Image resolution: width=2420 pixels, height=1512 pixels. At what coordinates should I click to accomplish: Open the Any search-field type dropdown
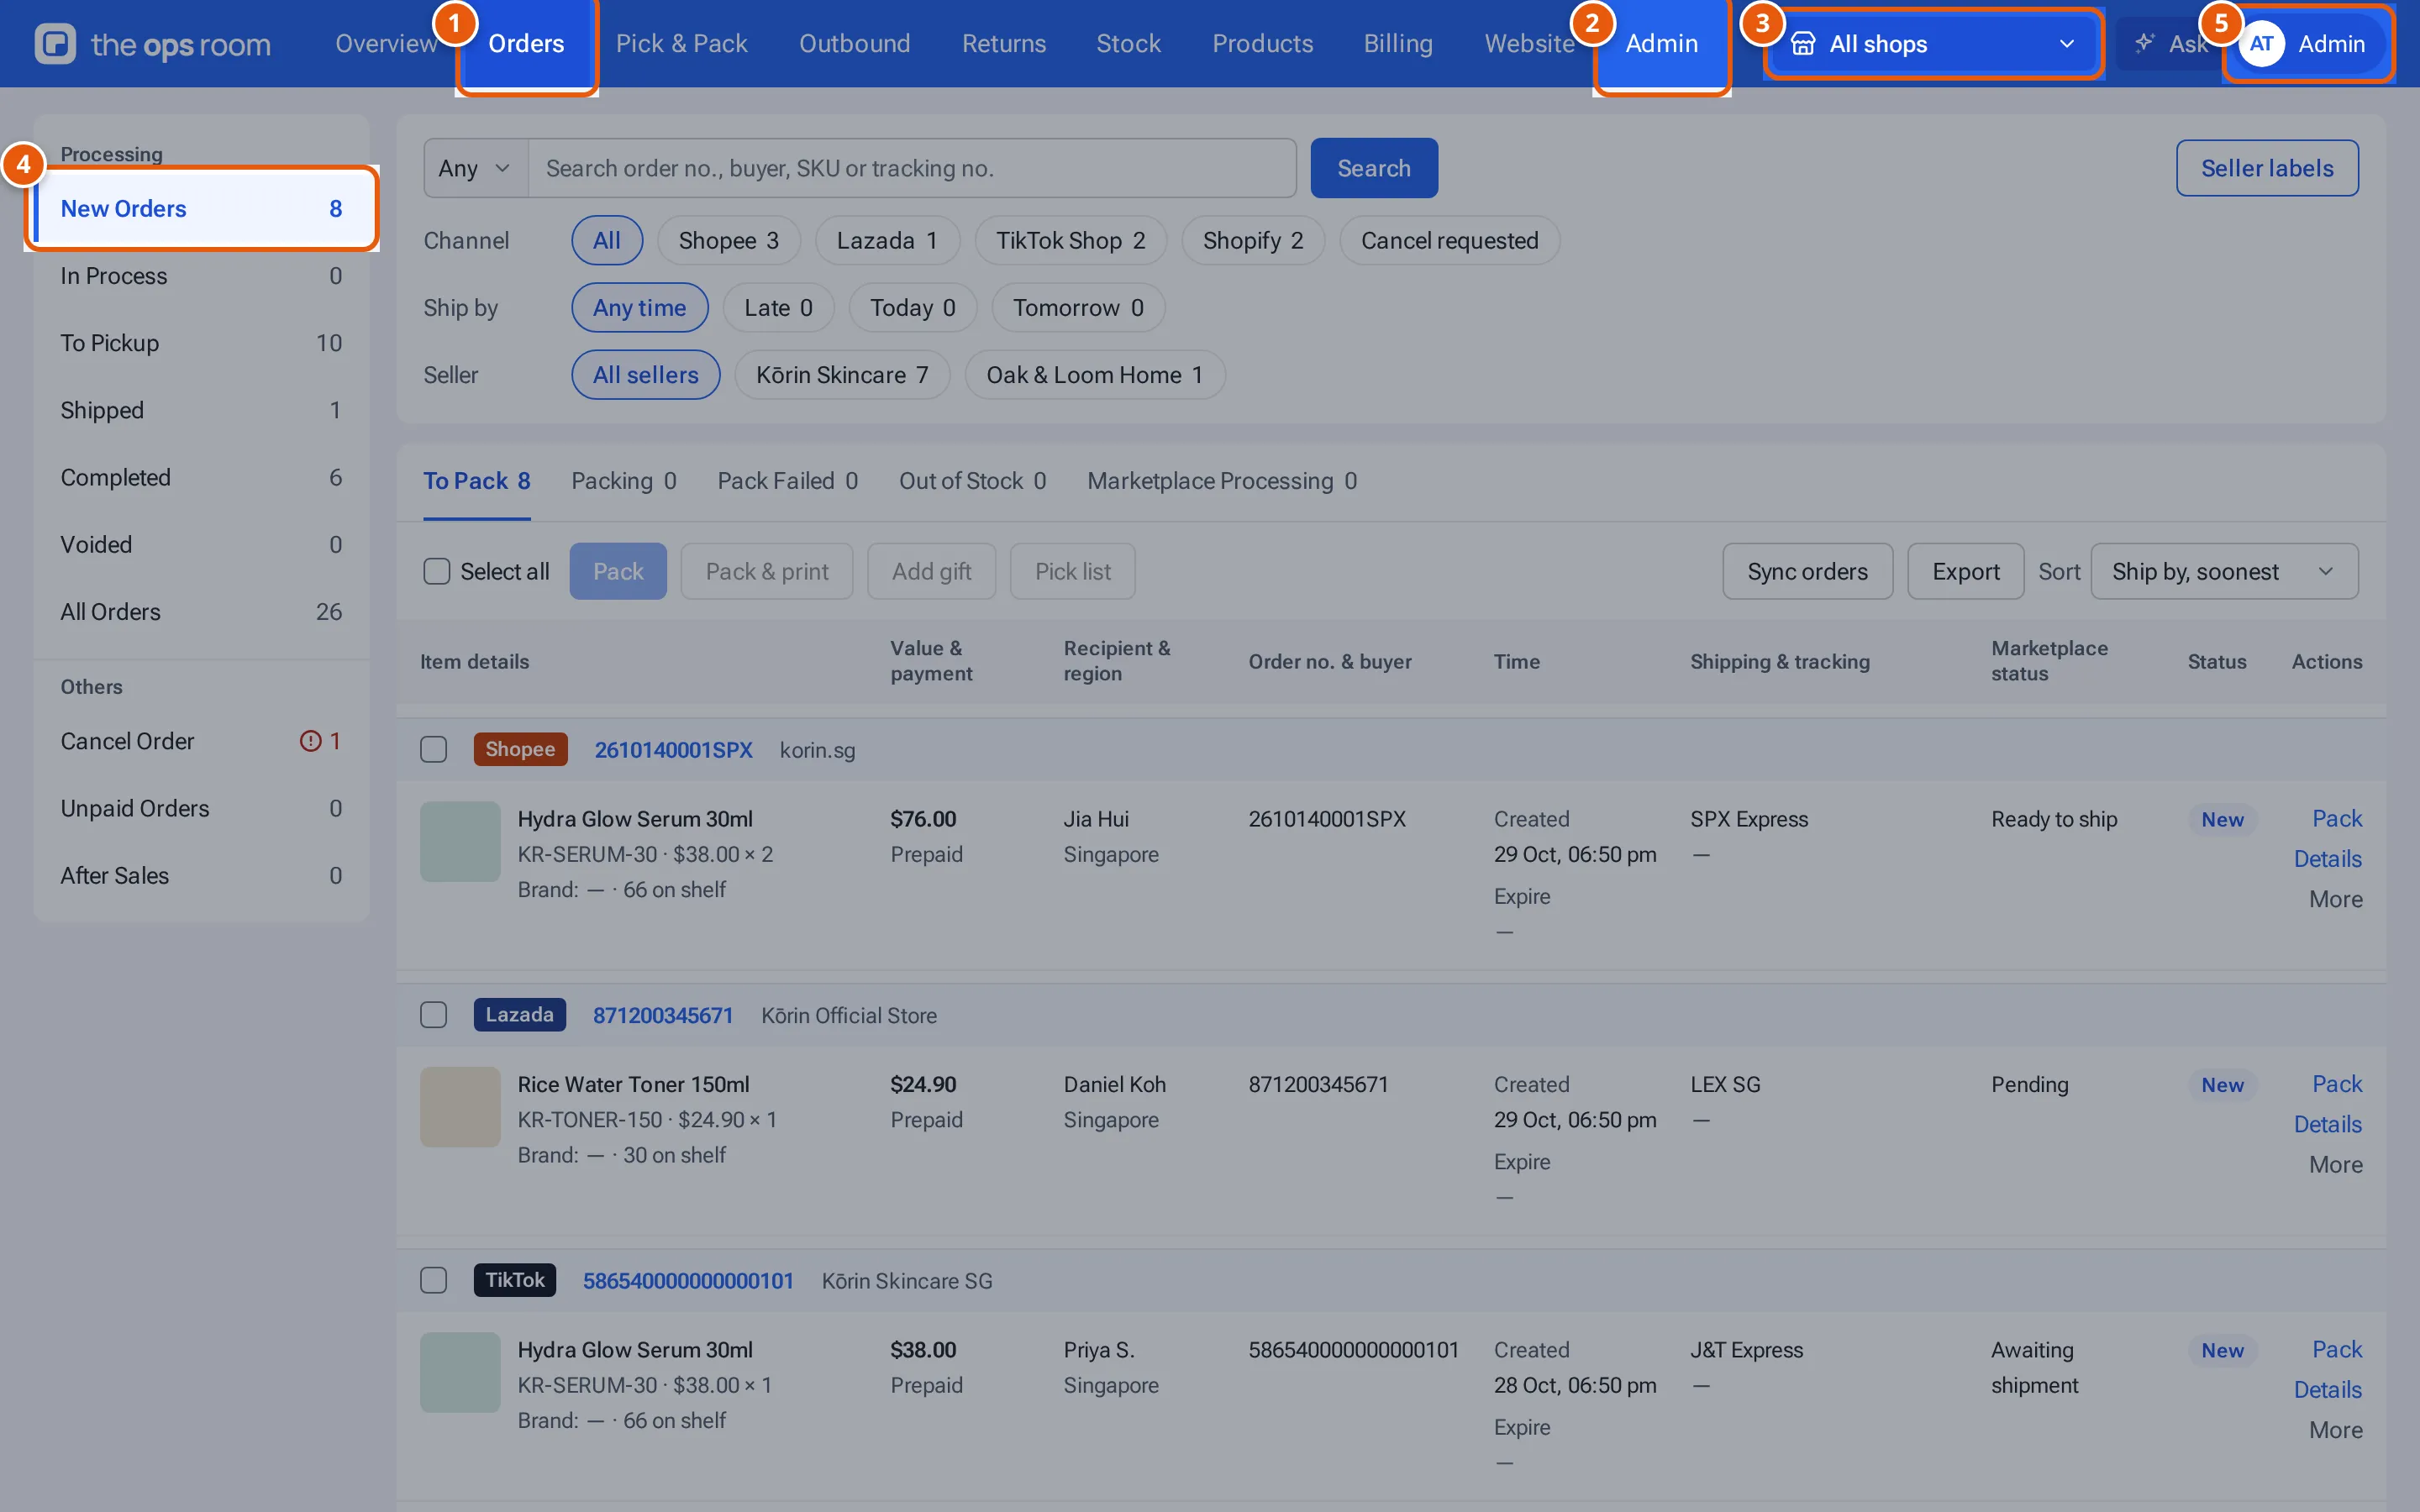(x=476, y=168)
